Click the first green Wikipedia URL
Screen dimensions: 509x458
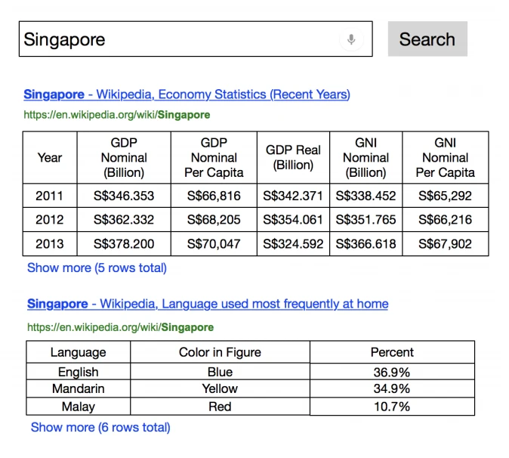116,115
